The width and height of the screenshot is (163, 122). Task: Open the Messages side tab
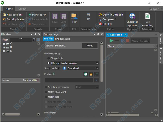[161, 38]
